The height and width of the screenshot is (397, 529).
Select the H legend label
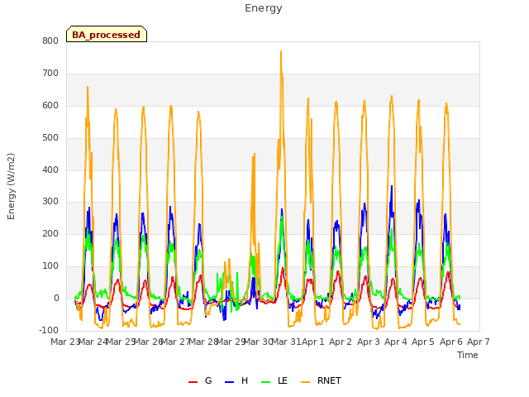tap(245, 380)
